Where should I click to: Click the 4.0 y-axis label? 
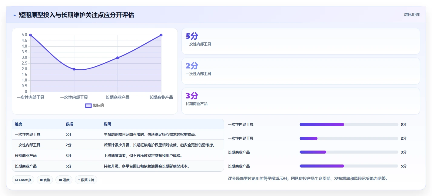tap(24, 46)
